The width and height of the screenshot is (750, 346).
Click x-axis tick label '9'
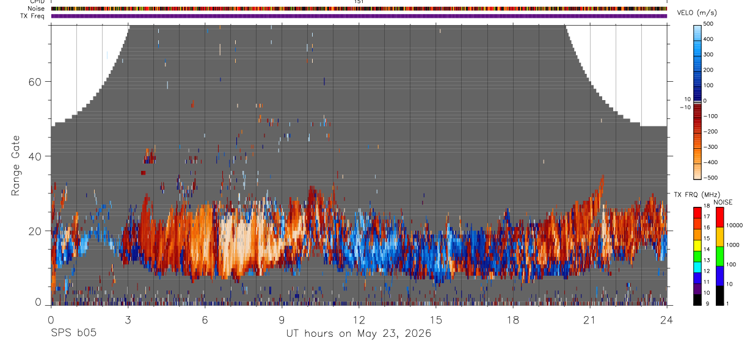pyautogui.click(x=282, y=320)
